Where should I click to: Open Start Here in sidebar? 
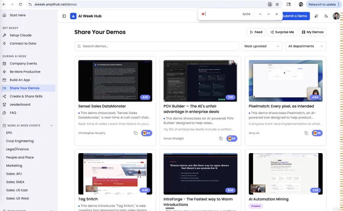click(x=18, y=15)
